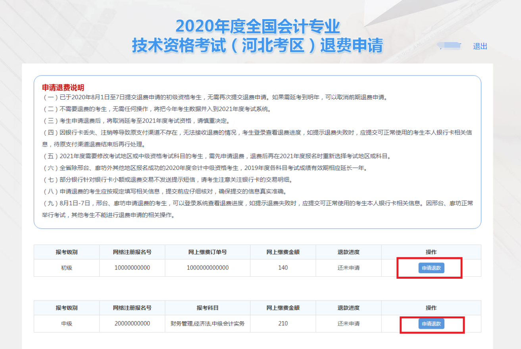Click the 中级 level cell
The image size is (521, 349).
click(67, 323)
